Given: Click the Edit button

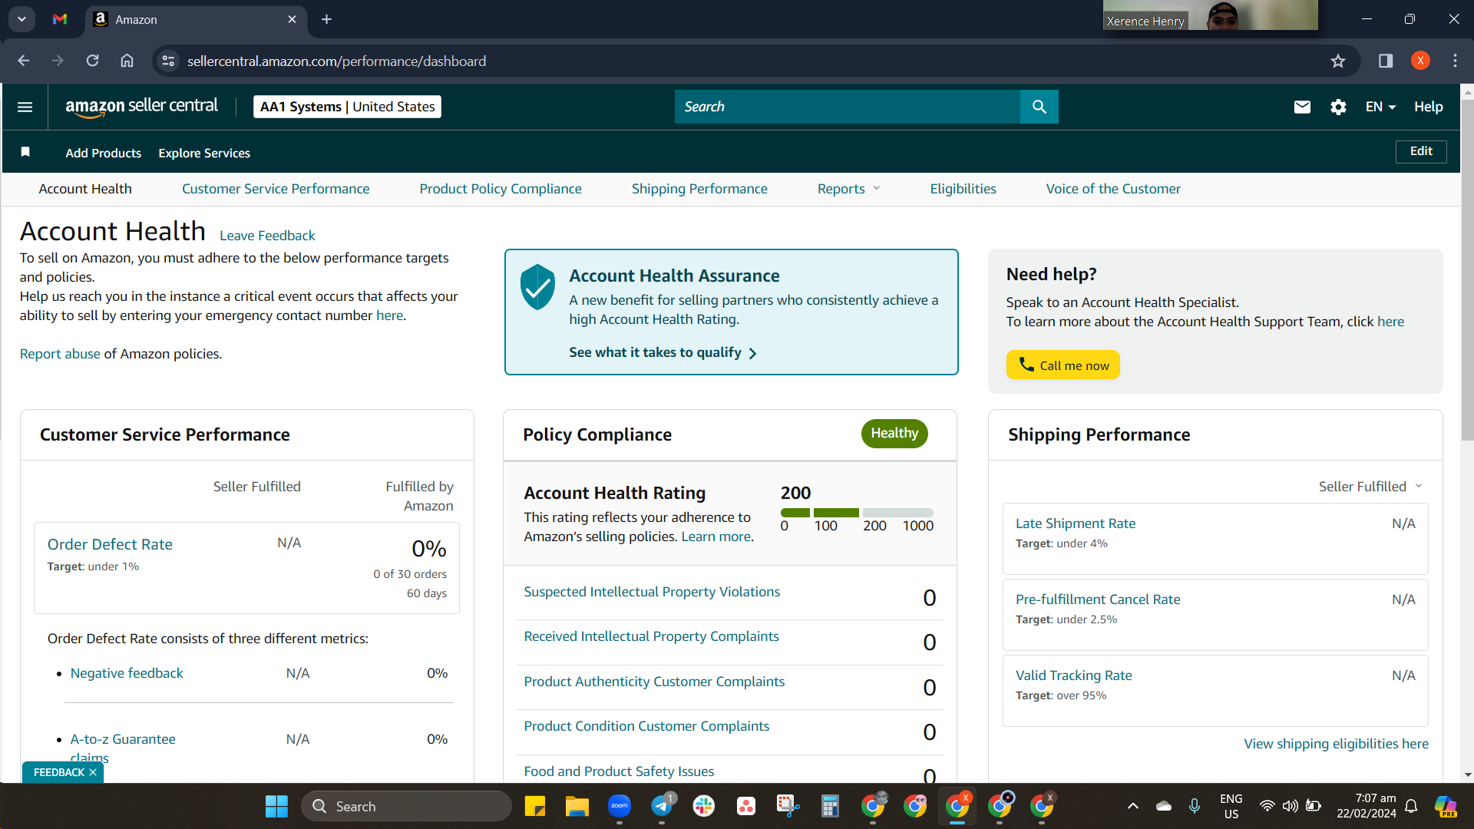Looking at the screenshot, I should [1421, 151].
